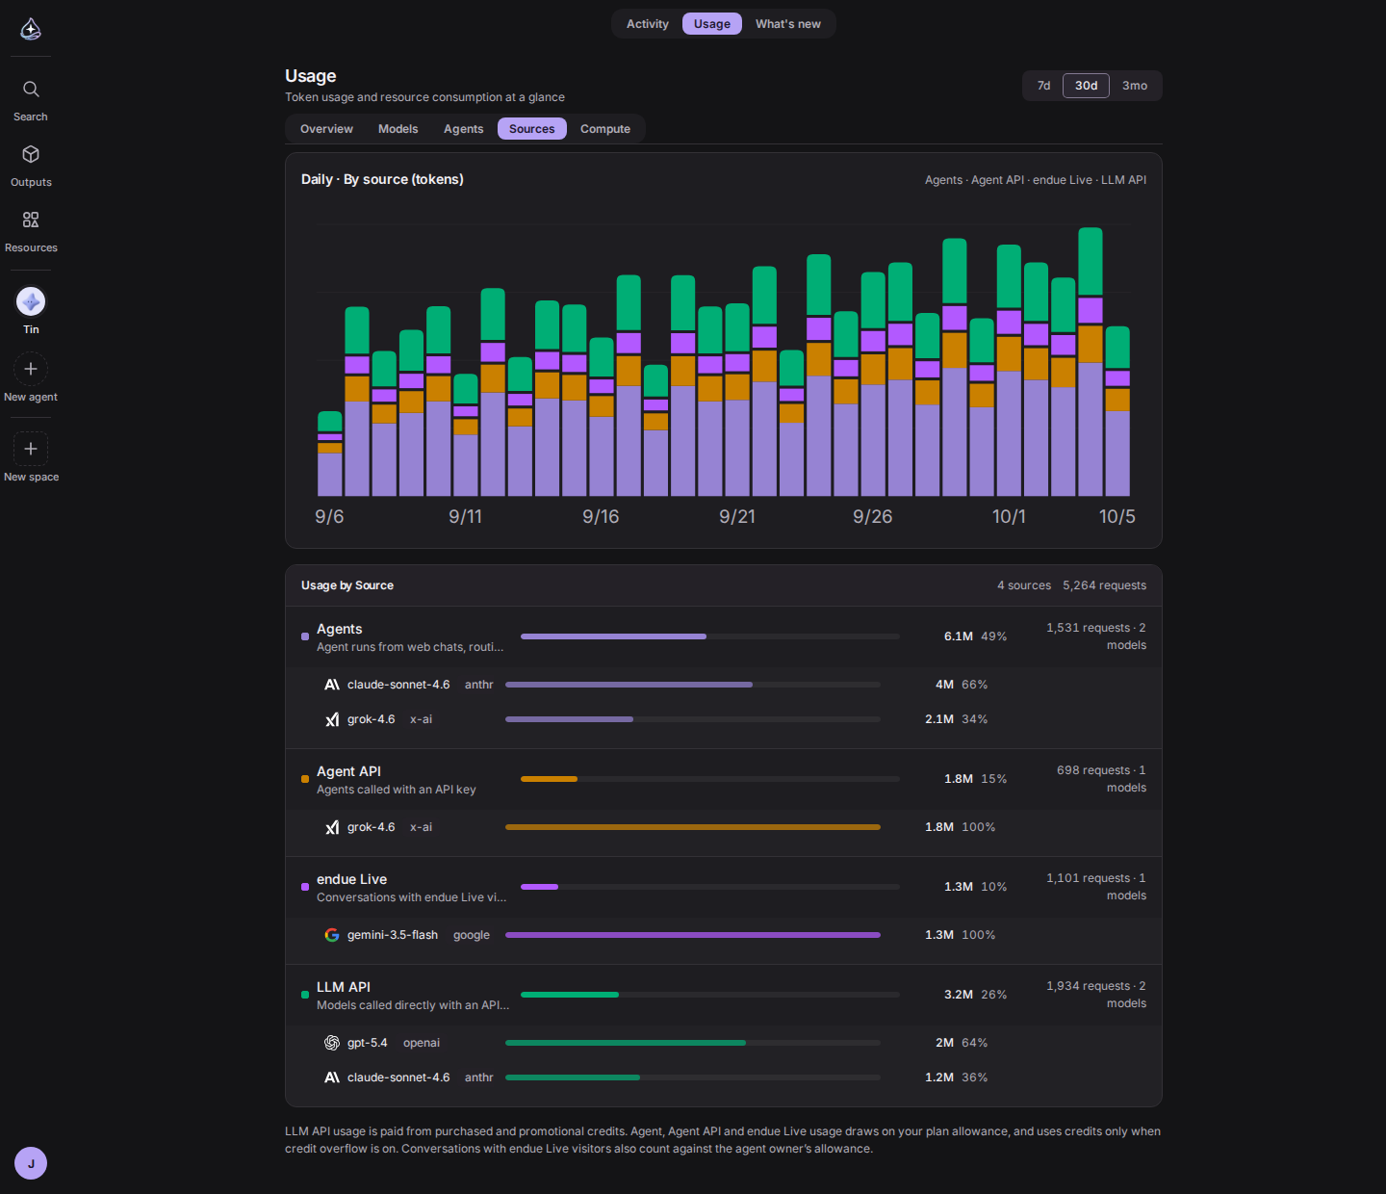Click the 1,531 requests · 2 models text

pos(1096,636)
